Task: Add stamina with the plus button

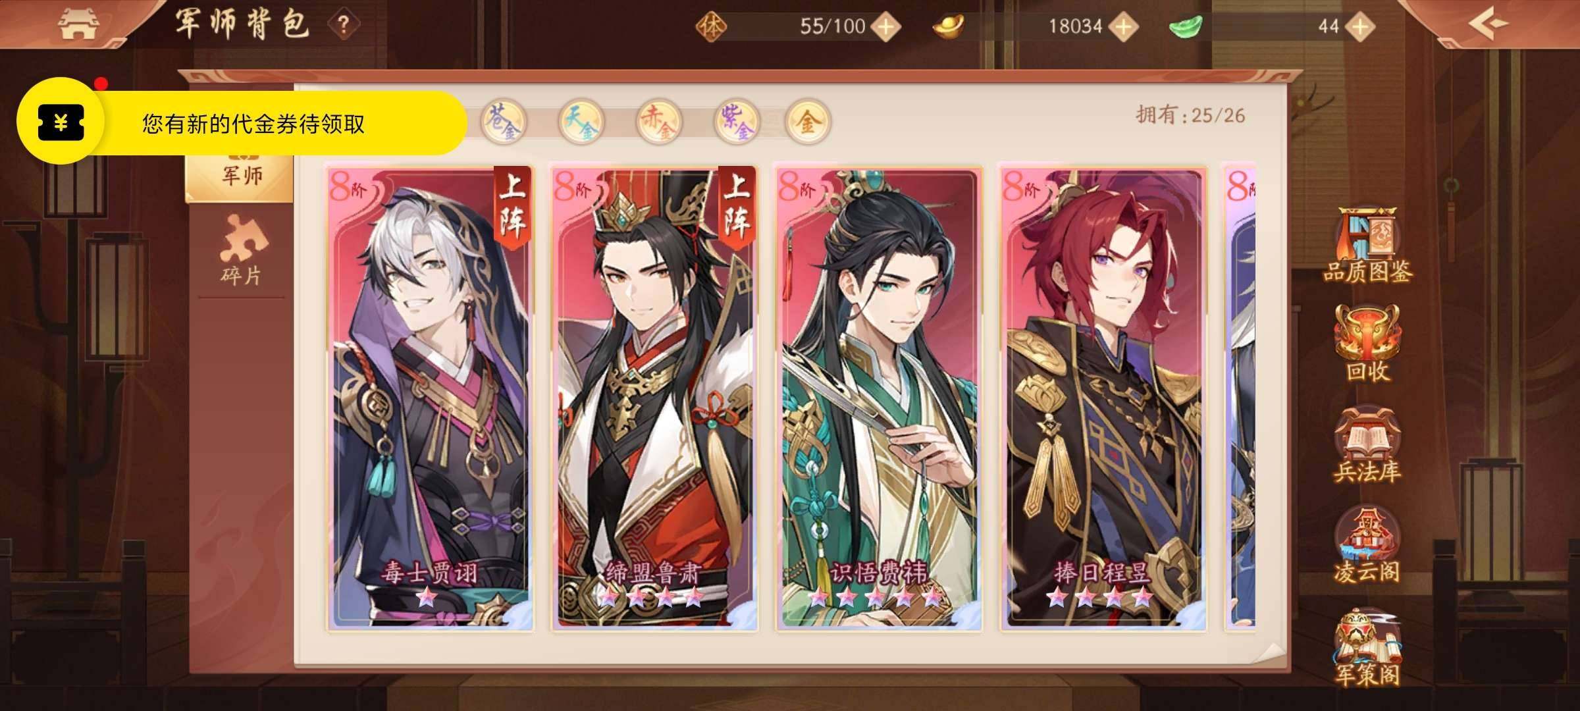Action: click(x=886, y=27)
